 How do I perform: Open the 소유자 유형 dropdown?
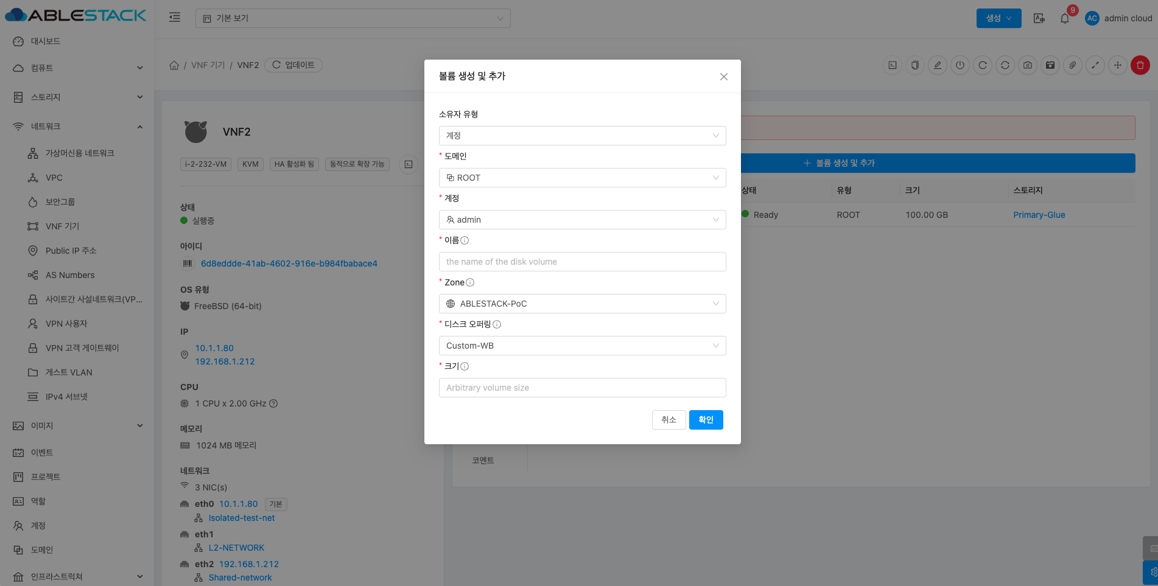(x=583, y=136)
